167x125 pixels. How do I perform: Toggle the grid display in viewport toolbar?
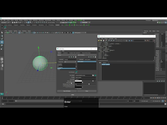click(x=19, y=33)
